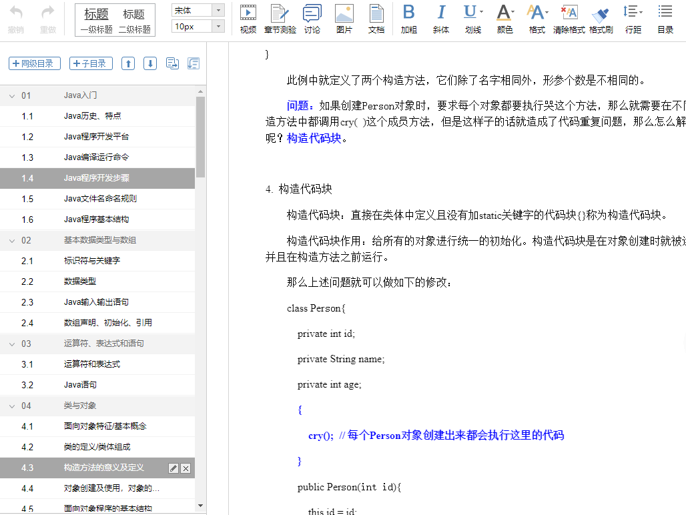The image size is (686, 515).
Task: Open section 2.3 Java输入输出语句
Action: 97,302
